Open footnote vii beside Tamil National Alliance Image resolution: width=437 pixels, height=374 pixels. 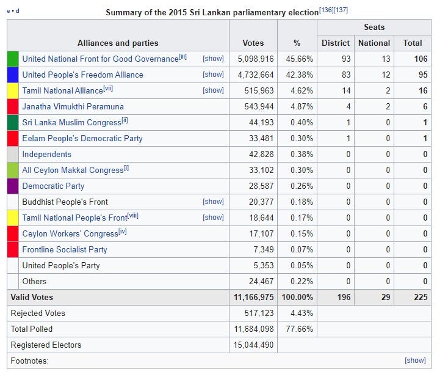pos(108,89)
